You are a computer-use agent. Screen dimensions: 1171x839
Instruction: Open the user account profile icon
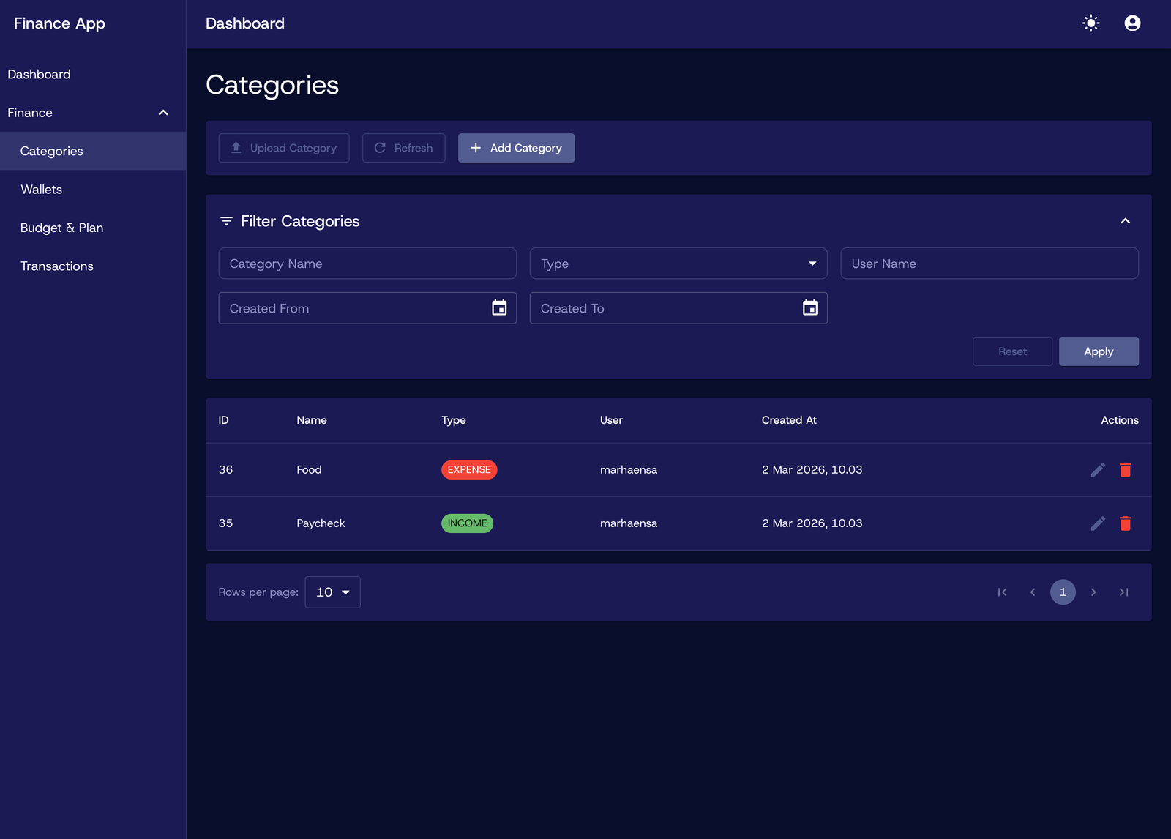1132,23
